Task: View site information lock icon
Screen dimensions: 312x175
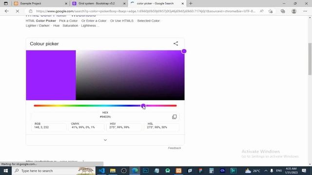Action: coord(30,11)
